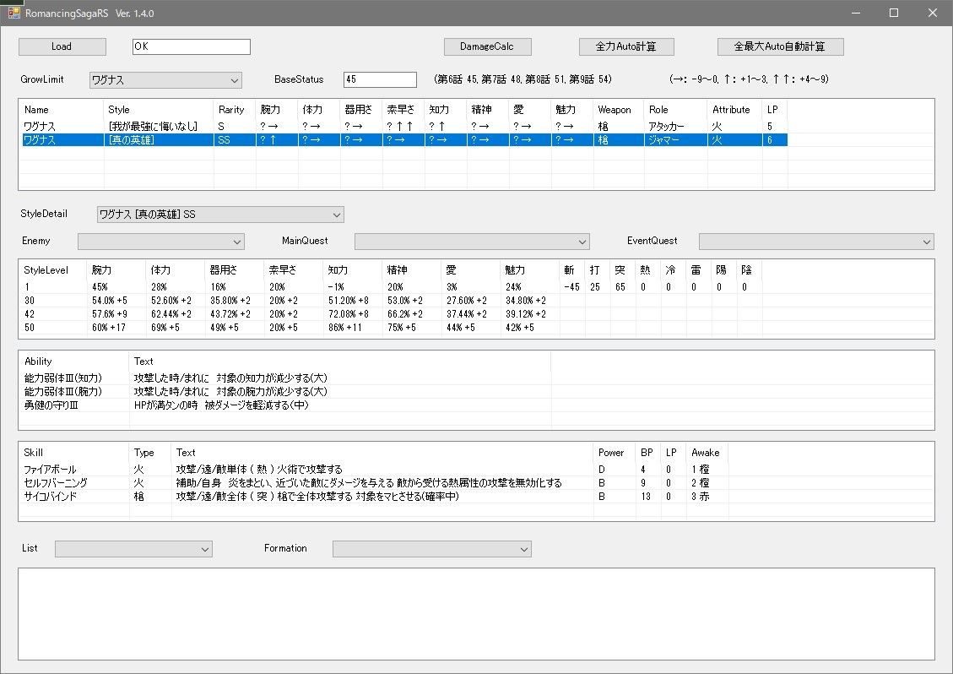The image size is (953, 674).
Task: Click the application icon in title bar
Action: click(14, 13)
